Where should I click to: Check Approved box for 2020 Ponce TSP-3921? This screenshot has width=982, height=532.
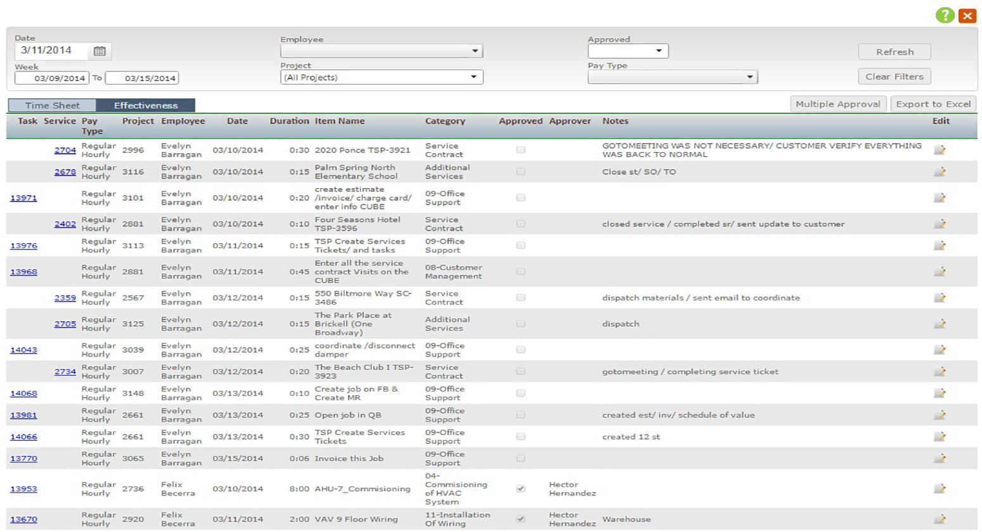click(521, 150)
